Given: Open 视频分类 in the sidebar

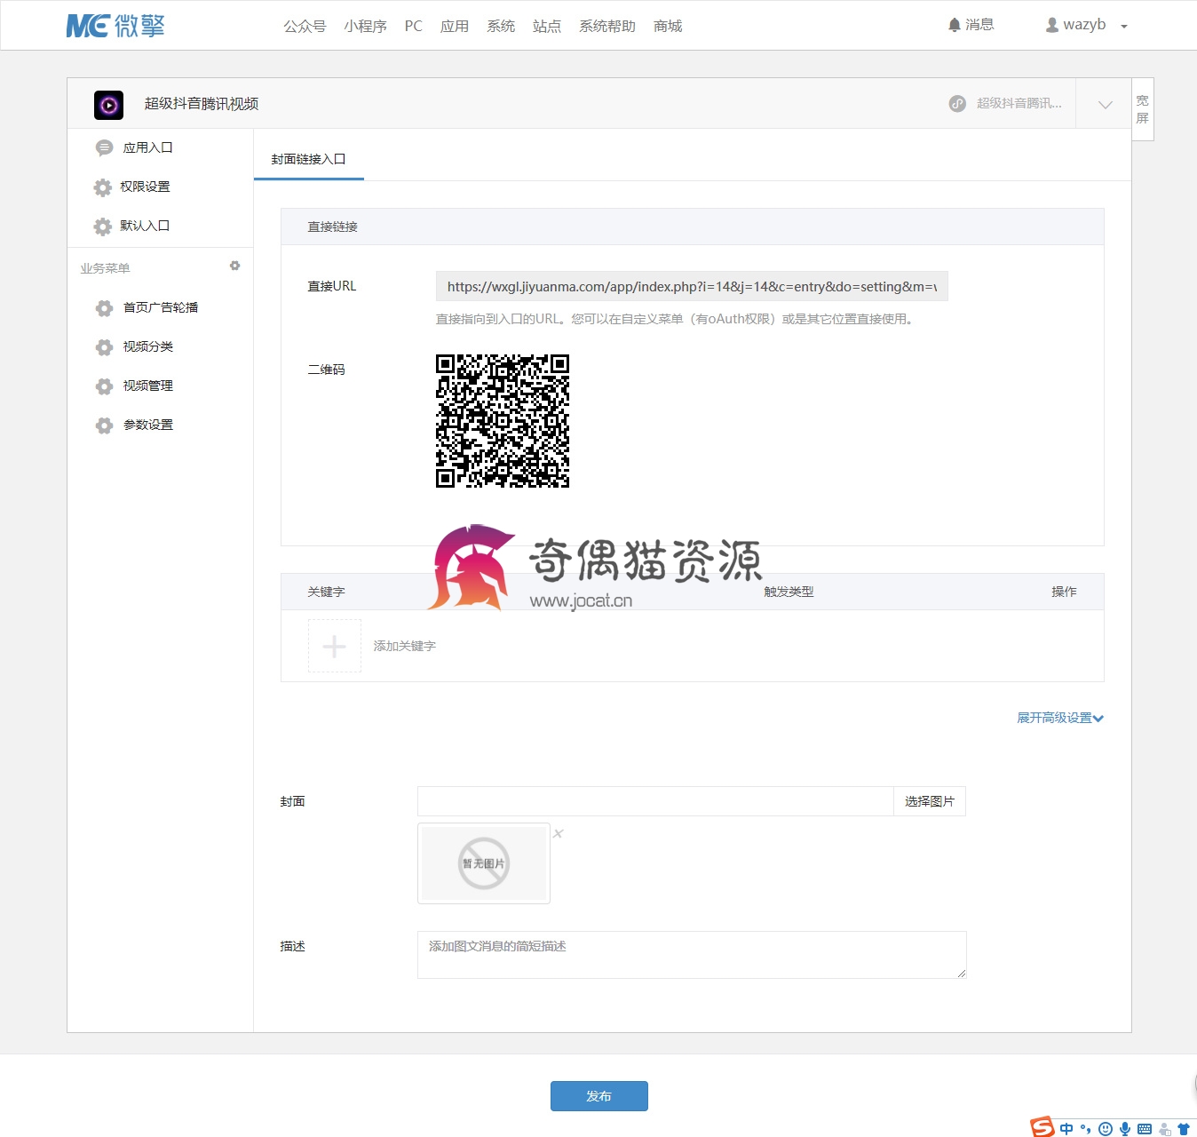Looking at the screenshot, I should [x=148, y=346].
